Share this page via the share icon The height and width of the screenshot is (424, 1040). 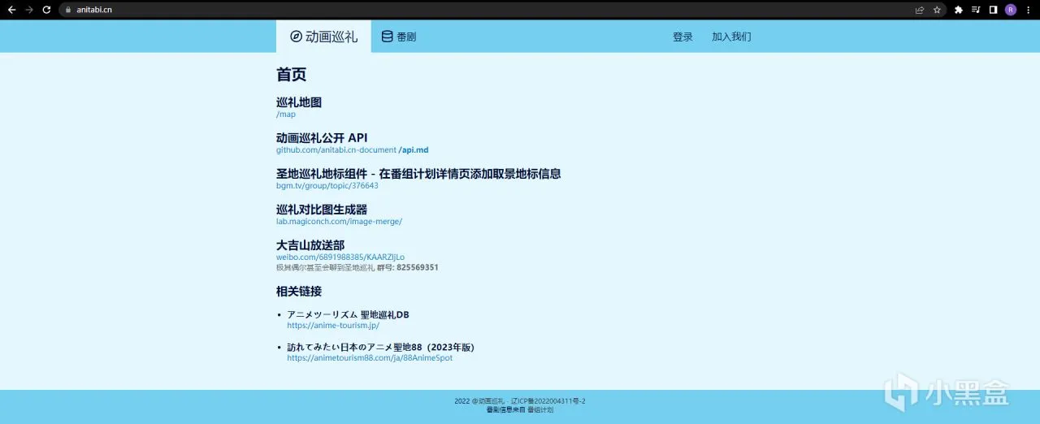point(920,10)
